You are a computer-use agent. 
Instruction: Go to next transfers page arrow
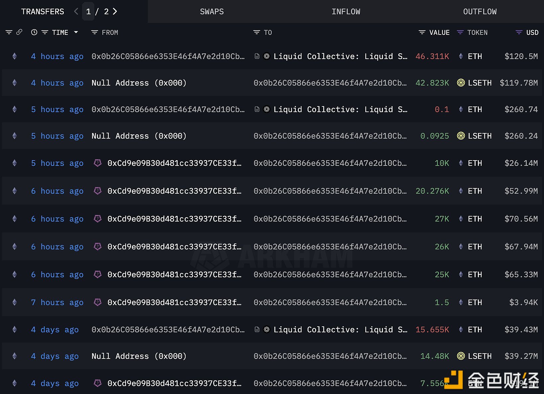coord(115,12)
